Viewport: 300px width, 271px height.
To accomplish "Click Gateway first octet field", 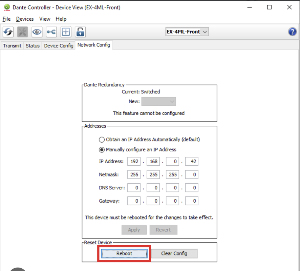I will click(134, 201).
